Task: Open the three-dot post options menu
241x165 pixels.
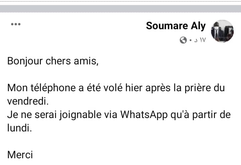Action: pos(16,24)
